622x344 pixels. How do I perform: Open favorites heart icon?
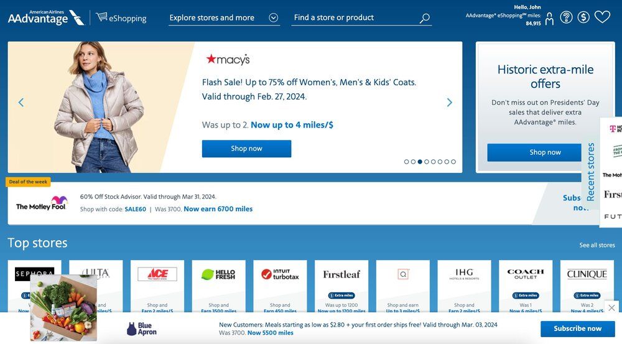(602, 17)
